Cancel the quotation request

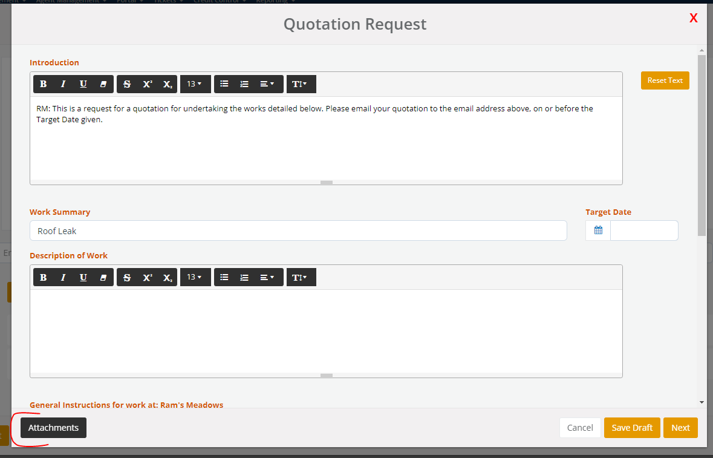click(x=580, y=428)
